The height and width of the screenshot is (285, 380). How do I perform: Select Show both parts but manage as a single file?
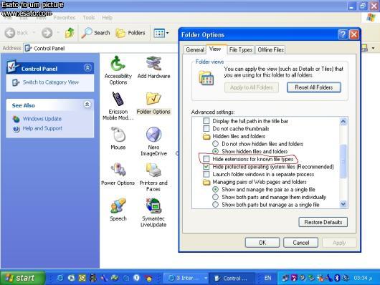(x=215, y=205)
